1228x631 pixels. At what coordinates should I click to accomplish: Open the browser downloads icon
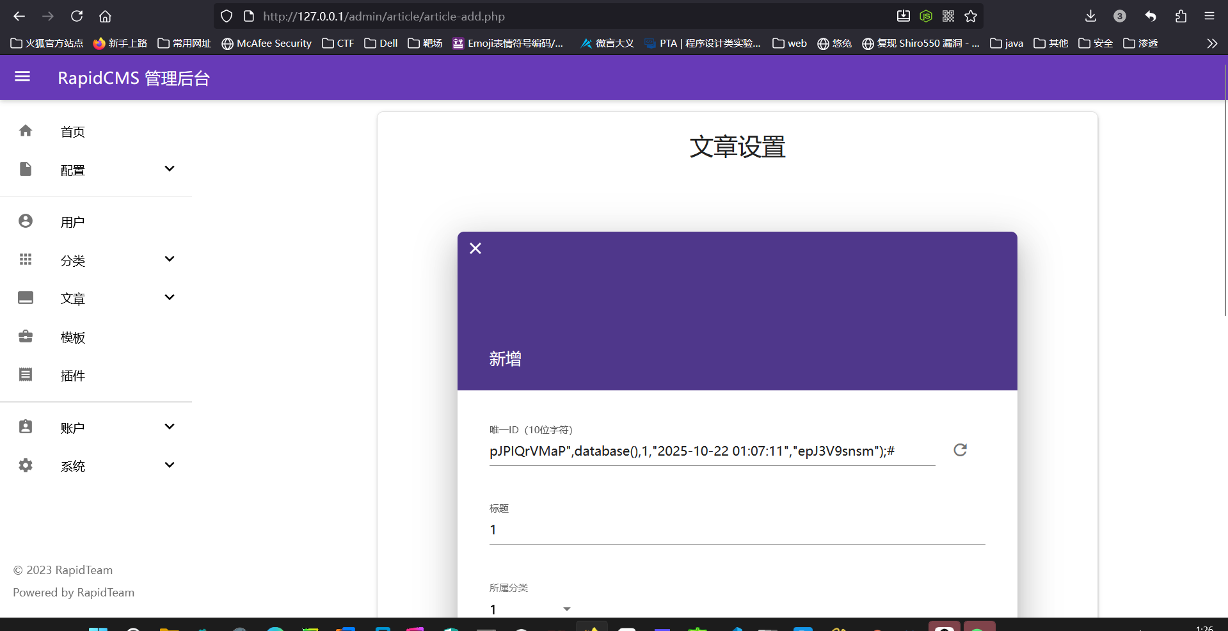click(1090, 16)
